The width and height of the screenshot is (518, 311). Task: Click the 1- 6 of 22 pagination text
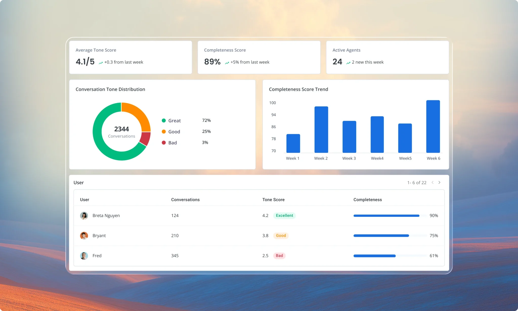[417, 182]
